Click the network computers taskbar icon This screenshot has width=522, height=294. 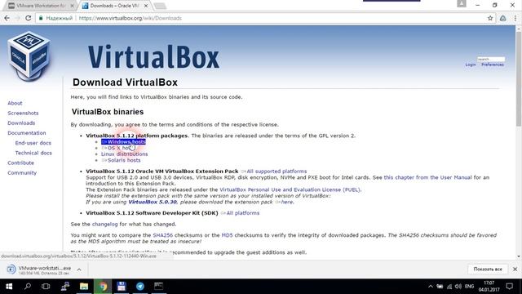pyautogui.click(x=65, y=287)
